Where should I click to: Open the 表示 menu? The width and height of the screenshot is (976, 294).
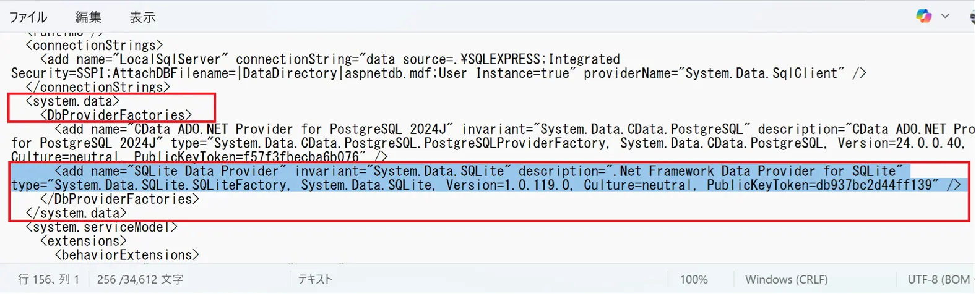[x=142, y=17]
